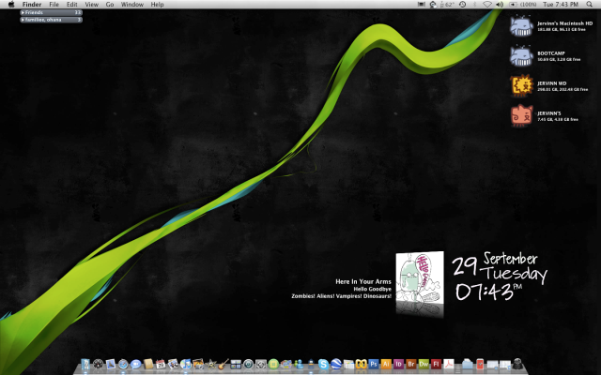The width and height of the screenshot is (601, 375).
Task: Open Skype from the dock
Action: pyautogui.click(x=323, y=363)
